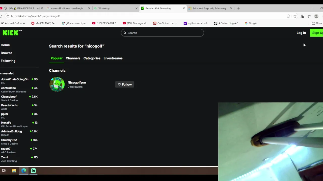
Task: Open Classybeef recommended channel
Action: [19, 98]
